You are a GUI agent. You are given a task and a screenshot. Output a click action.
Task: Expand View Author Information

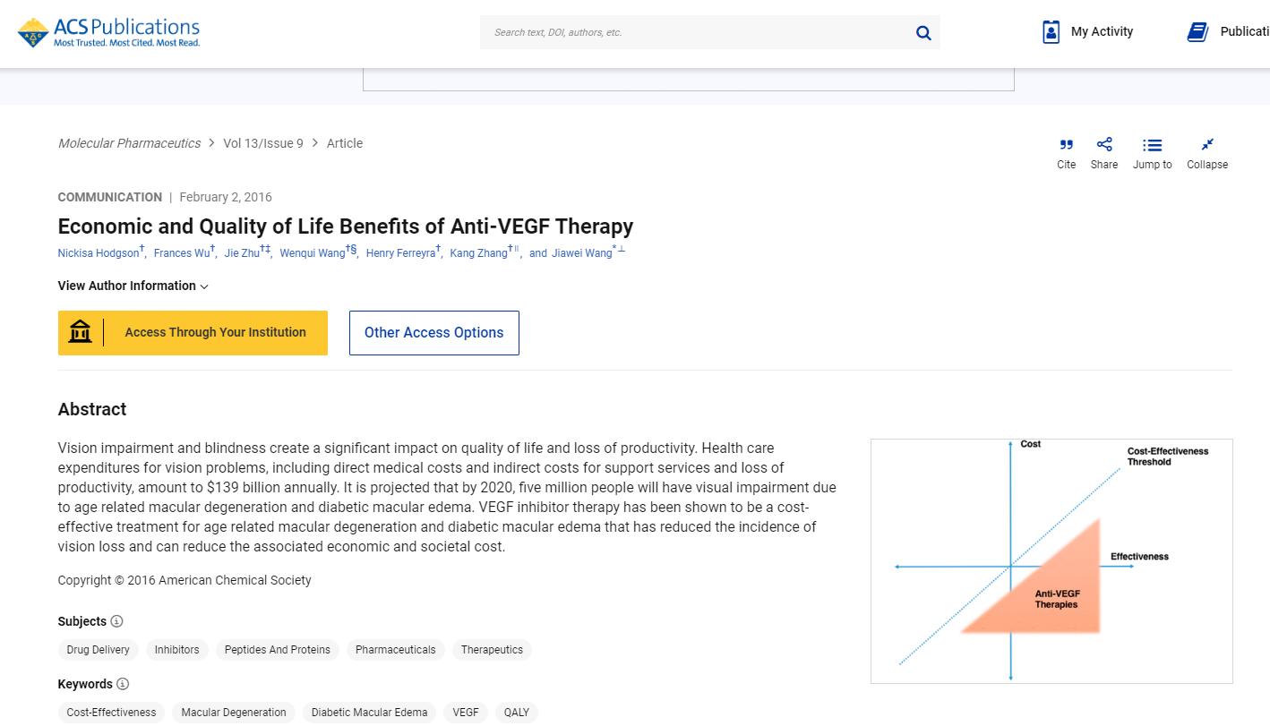(133, 286)
